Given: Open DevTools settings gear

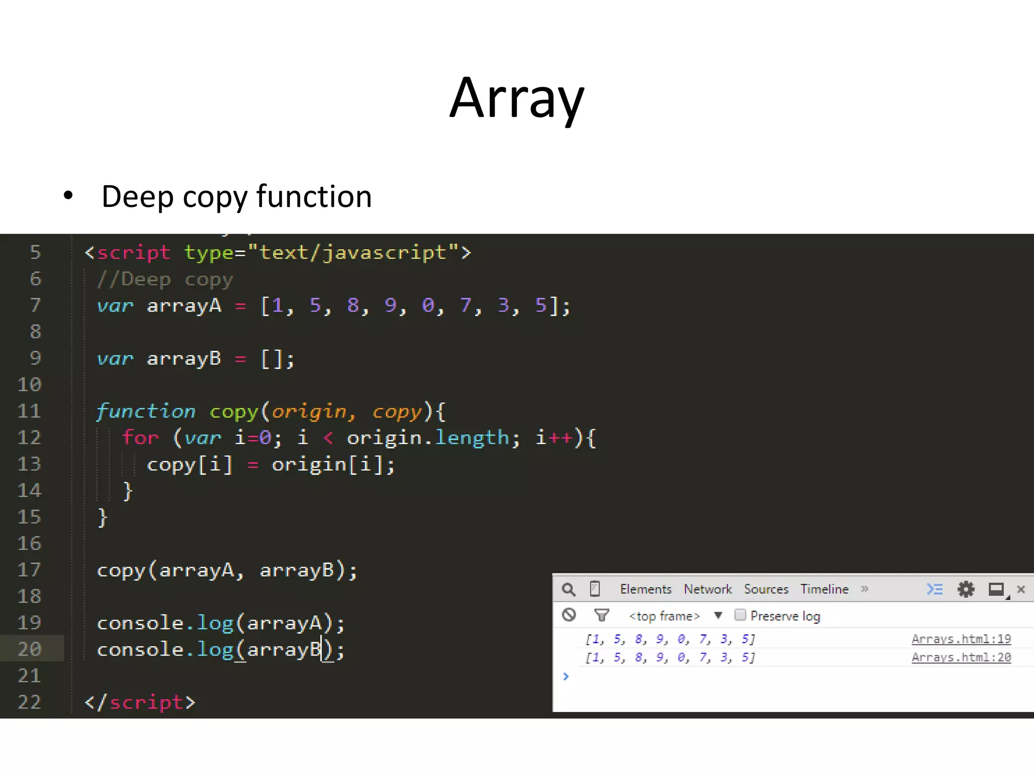Looking at the screenshot, I should click(966, 589).
